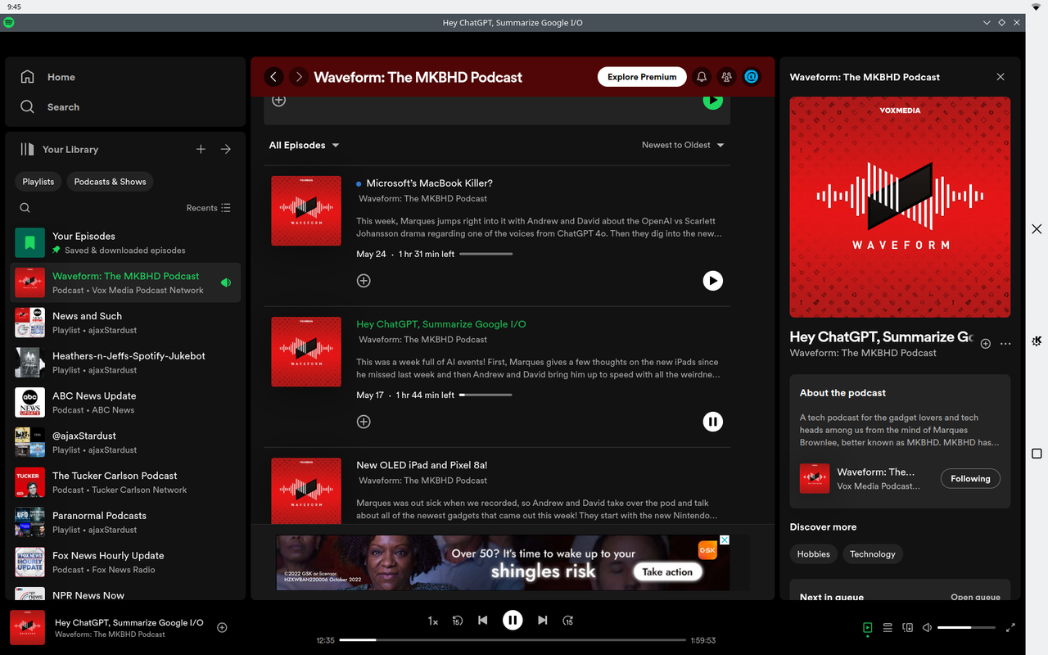Click the Open queue link
The image size is (1048, 655).
coord(975,597)
